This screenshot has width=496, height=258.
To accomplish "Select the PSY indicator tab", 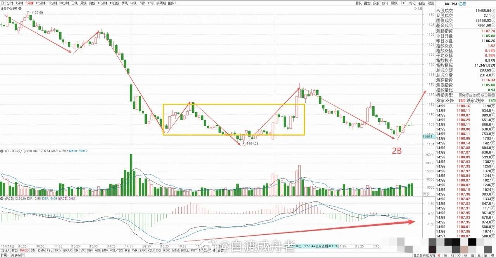I will coord(194,250).
